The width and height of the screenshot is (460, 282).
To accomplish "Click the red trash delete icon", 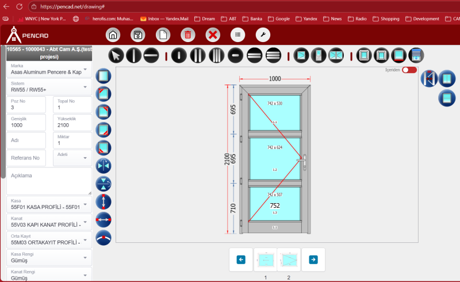I will (x=187, y=35).
